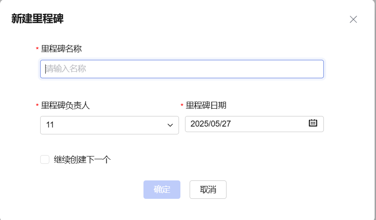The height and width of the screenshot is (220, 376).
Task: Click the red asterisk beside 里程碑负责人
Action: [37, 106]
